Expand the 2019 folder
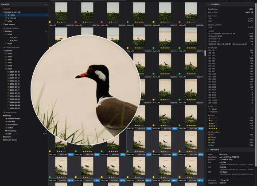Image resolution: width=257 pixels, height=186 pixels. (4, 54)
